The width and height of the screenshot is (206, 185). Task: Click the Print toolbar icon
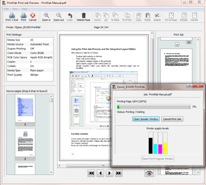[23, 16]
